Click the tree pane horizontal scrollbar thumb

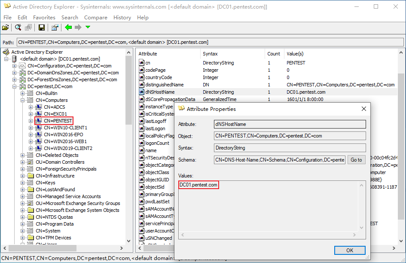click(x=42, y=248)
